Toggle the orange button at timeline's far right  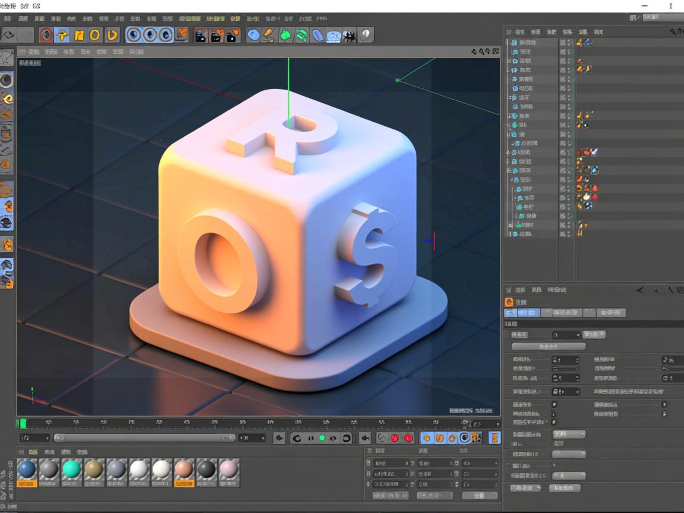click(494, 438)
